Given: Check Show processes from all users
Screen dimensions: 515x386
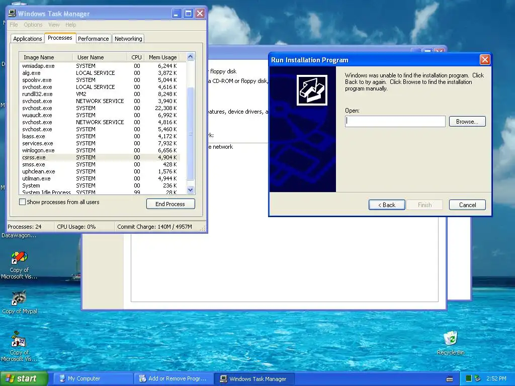Looking at the screenshot, I should 22,202.
